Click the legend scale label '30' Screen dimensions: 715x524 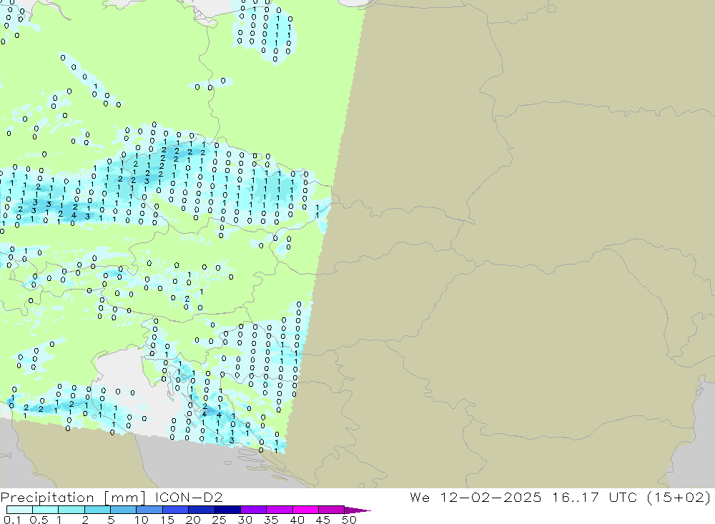tap(245, 520)
